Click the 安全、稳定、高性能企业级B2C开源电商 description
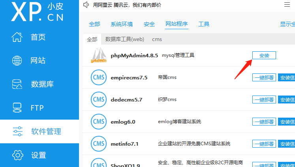The image size is (295, 167). pyautogui.click(x=201, y=163)
